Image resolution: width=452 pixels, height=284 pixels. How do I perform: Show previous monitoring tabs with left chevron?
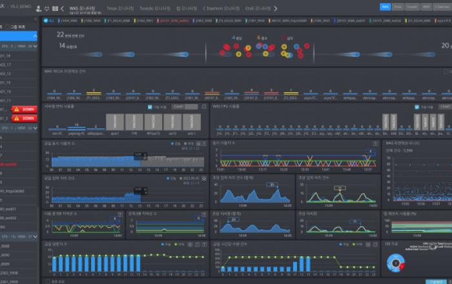coord(62,9)
